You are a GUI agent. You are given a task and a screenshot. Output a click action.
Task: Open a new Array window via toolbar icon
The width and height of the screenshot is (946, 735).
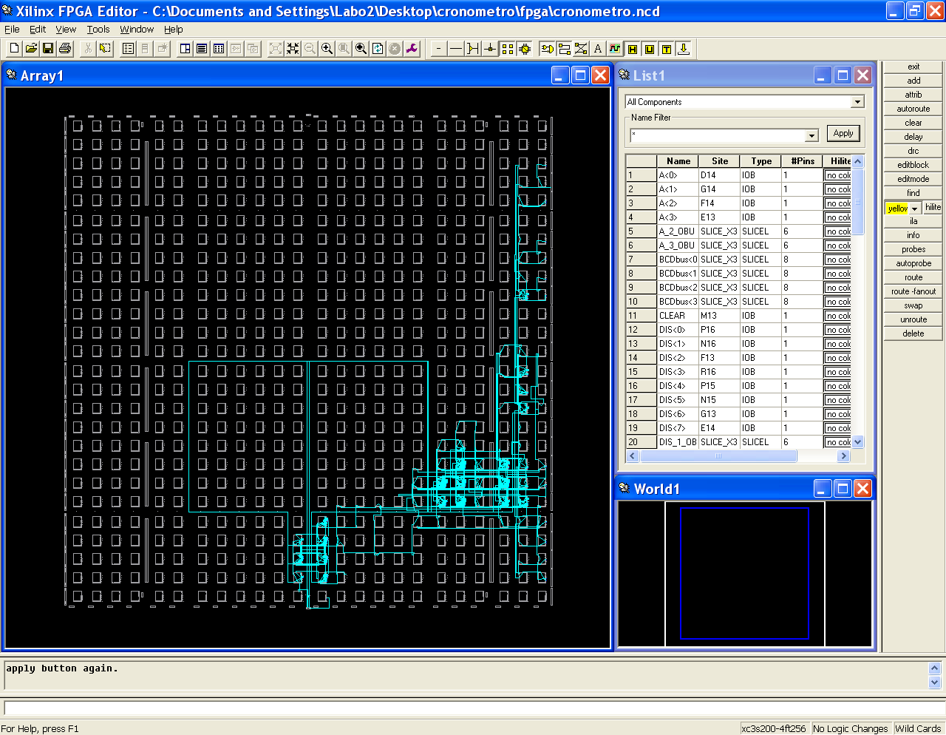tap(185, 48)
